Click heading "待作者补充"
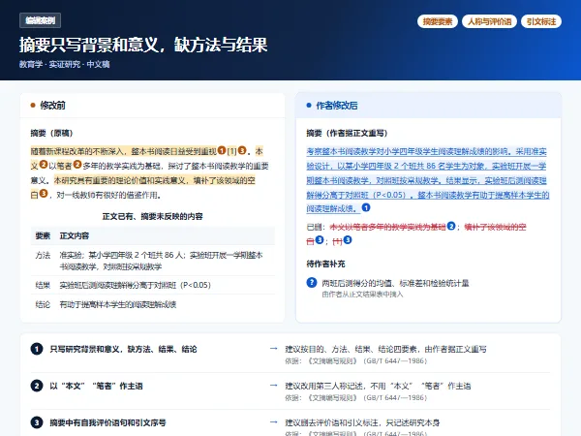 tap(325, 264)
